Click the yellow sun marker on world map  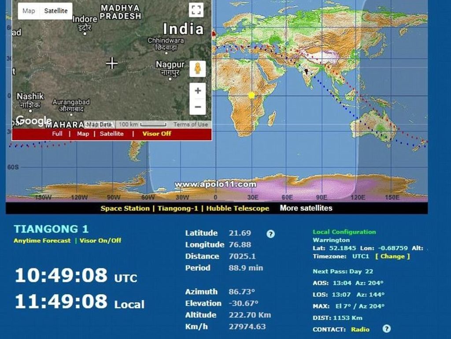(251, 95)
